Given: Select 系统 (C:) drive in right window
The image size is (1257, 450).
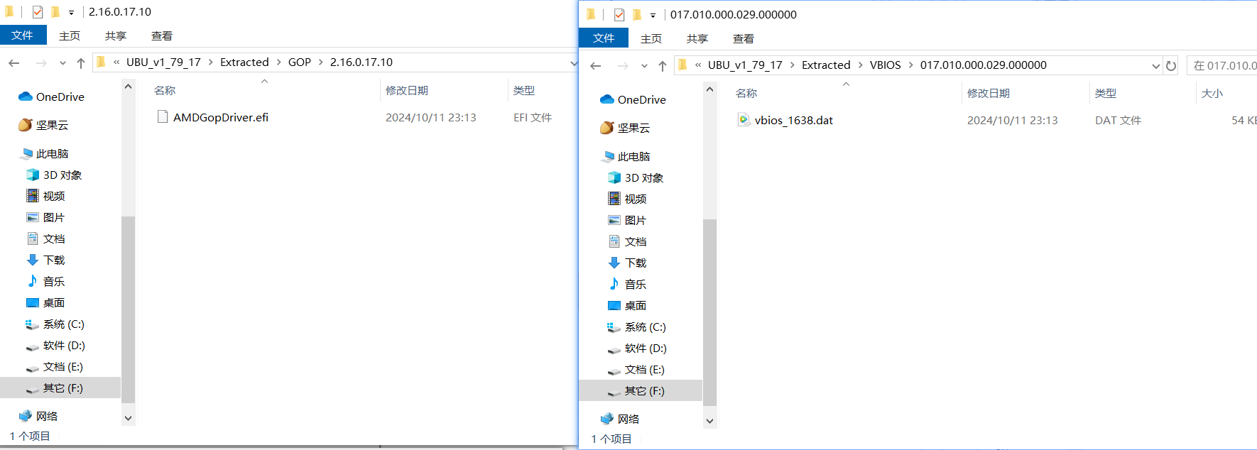Looking at the screenshot, I should tap(645, 326).
